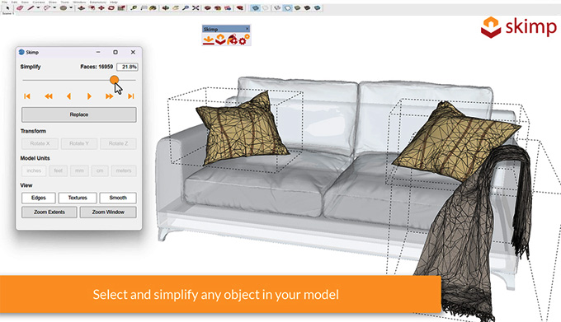Close the floating Skimp toolbar

point(247,29)
